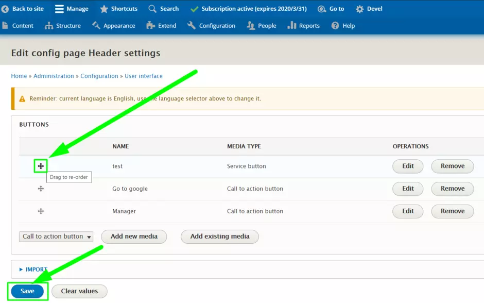Open the Manage hamburger menu
This screenshot has width=484, height=303.
point(59,9)
